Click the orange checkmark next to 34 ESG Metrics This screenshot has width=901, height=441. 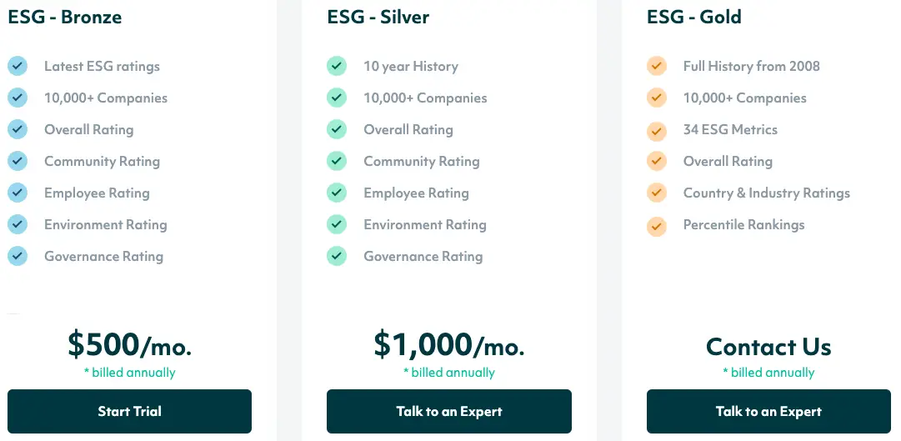pos(657,129)
